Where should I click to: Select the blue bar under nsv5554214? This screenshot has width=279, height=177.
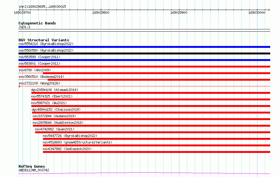click(144, 47)
